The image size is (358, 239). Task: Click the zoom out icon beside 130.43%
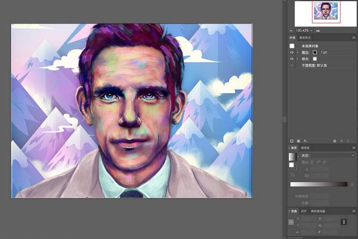click(x=291, y=30)
